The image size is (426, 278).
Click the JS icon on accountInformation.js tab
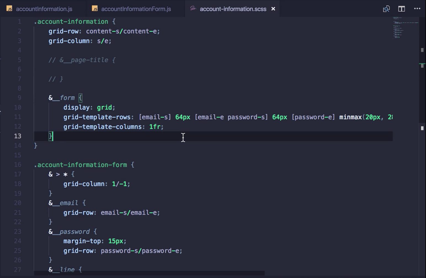9,9
